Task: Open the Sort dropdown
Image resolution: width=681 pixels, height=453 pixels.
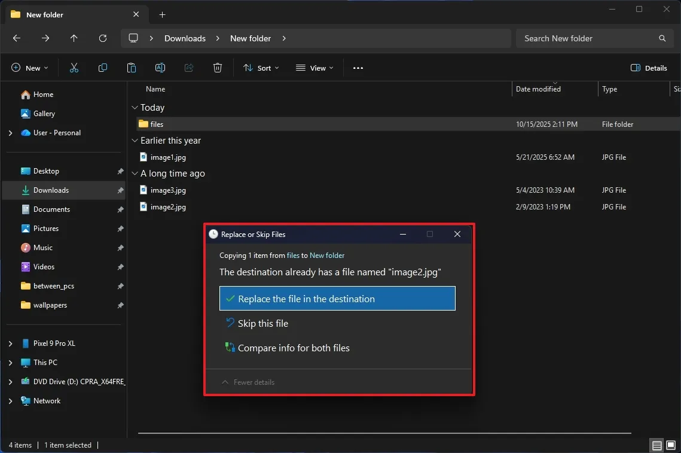Action: (x=261, y=68)
